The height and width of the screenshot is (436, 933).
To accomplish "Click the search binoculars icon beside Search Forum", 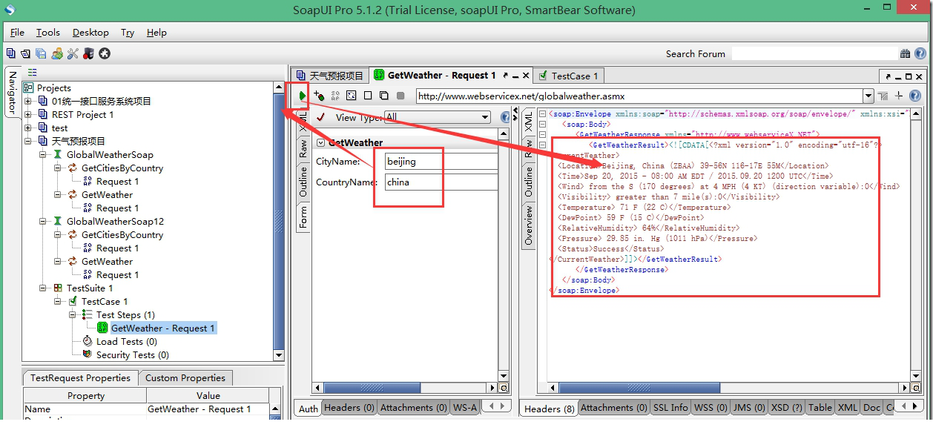I will [x=906, y=53].
